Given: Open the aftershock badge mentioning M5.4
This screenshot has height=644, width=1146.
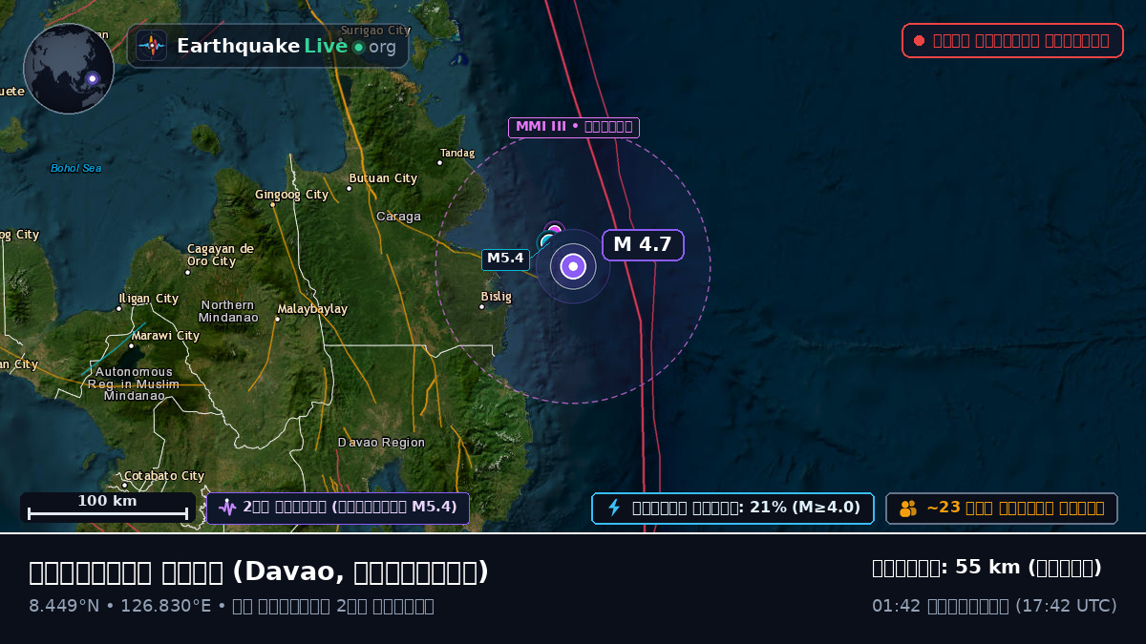Looking at the screenshot, I should pyautogui.click(x=338, y=508).
